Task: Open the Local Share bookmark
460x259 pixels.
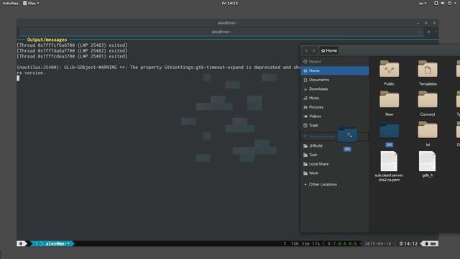Action: point(335,164)
